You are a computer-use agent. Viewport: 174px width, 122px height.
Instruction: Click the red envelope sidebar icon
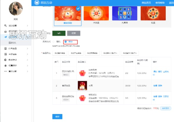pos(5,49)
